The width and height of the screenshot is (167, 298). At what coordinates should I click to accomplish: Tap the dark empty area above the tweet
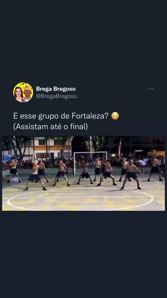(83, 40)
